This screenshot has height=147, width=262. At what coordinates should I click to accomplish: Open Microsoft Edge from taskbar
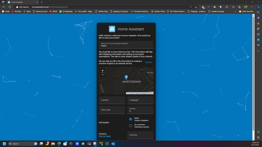59,144
